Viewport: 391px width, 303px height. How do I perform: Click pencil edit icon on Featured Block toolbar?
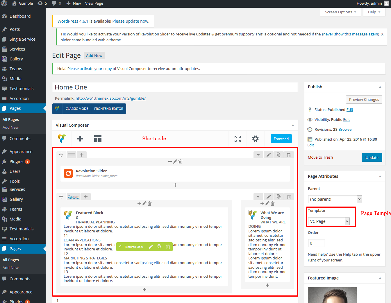151,247
